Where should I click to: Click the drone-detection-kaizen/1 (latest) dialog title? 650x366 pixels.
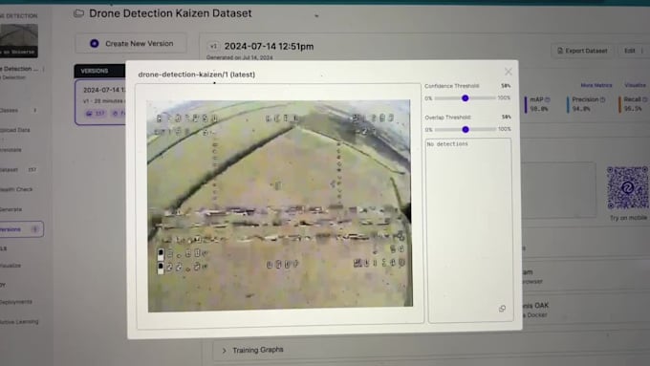click(197, 75)
